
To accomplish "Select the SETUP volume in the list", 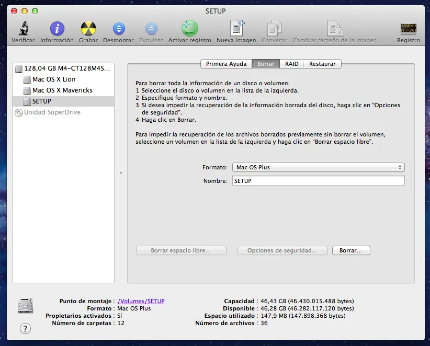I will point(63,101).
